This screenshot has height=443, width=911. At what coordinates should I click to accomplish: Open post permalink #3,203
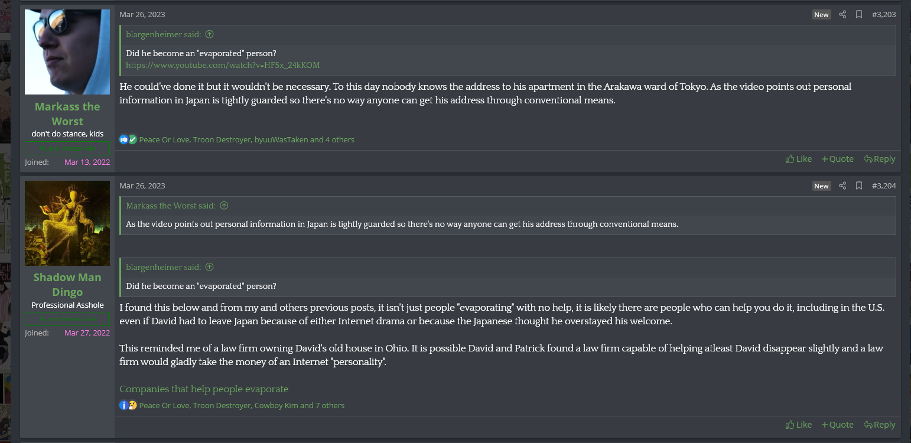point(884,14)
